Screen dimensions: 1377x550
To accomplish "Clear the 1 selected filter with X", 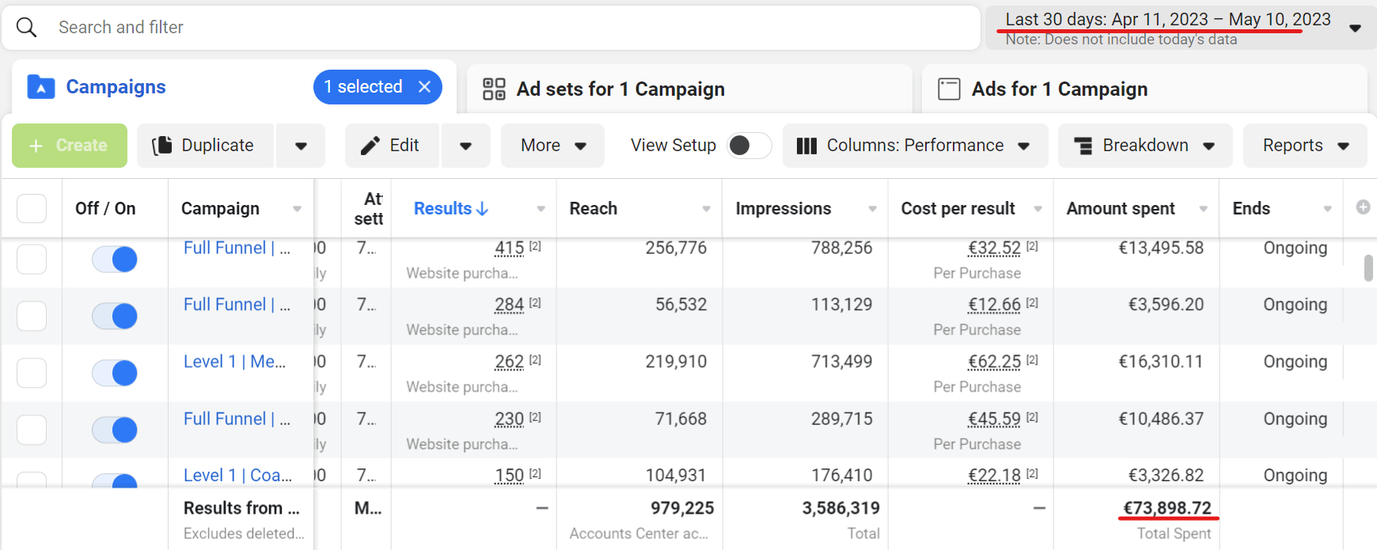I will pos(425,87).
